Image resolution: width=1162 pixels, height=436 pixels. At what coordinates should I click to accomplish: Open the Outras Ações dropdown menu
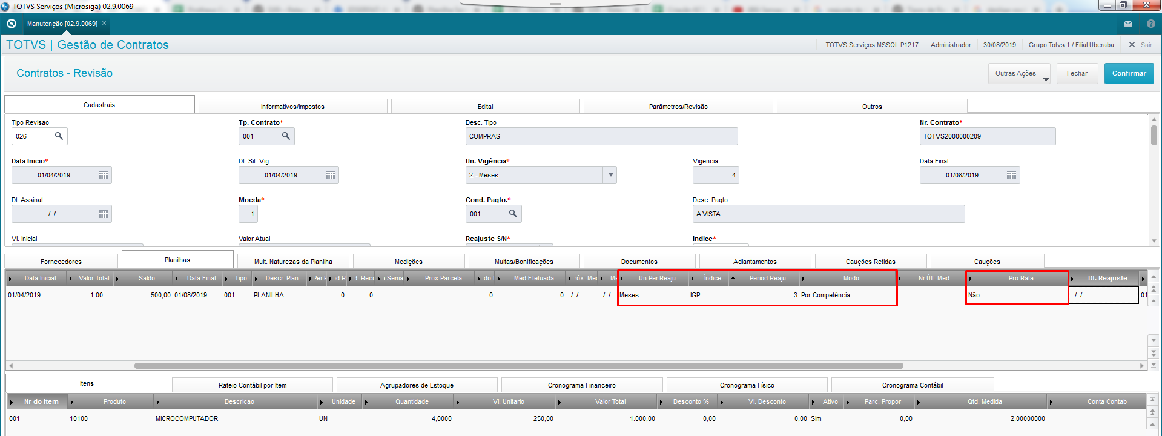(x=1020, y=73)
